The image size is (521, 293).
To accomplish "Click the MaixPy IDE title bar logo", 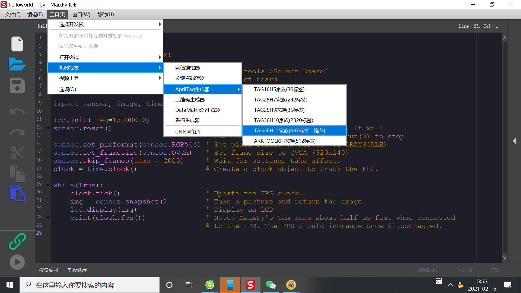I will click(4, 5).
